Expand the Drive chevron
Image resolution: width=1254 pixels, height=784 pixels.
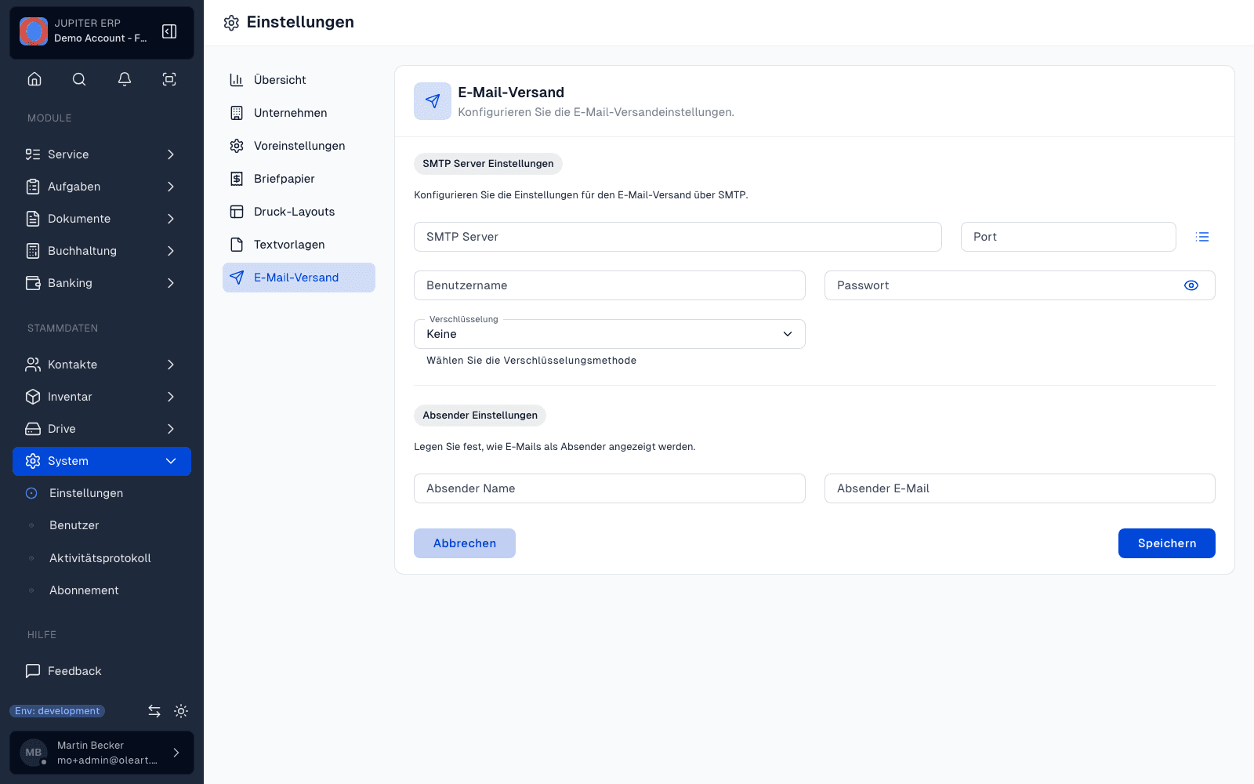[x=171, y=429]
